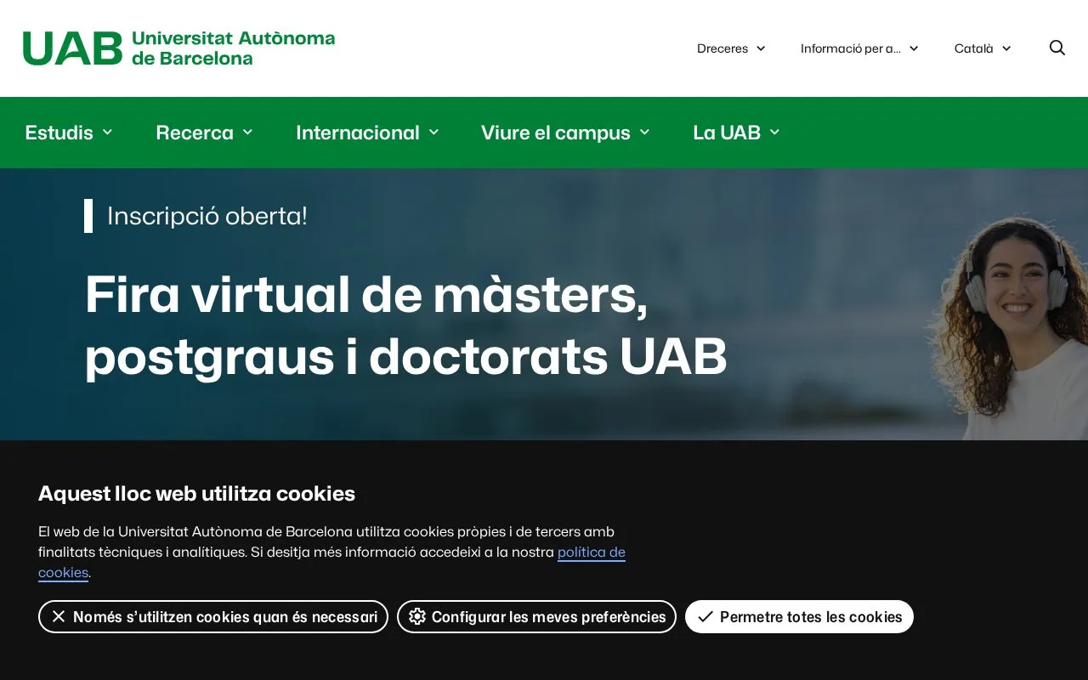
Task: Click the photo of the woman with headphones
Action: pos(1007,328)
